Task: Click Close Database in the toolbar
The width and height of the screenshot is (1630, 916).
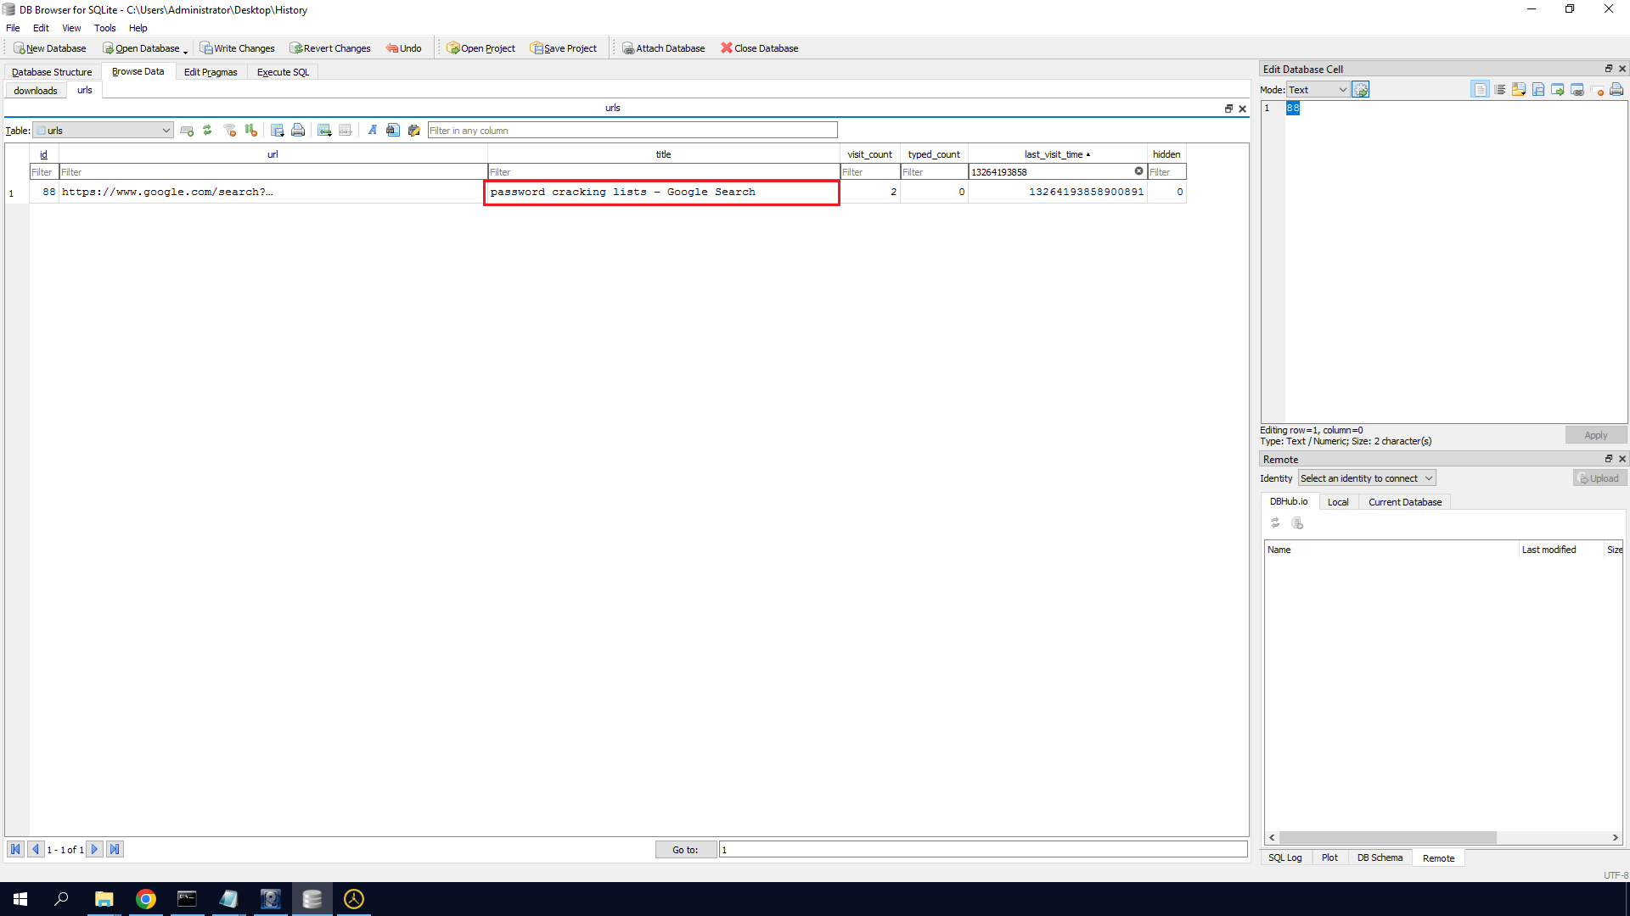Action: pyautogui.click(x=760, y=48)
